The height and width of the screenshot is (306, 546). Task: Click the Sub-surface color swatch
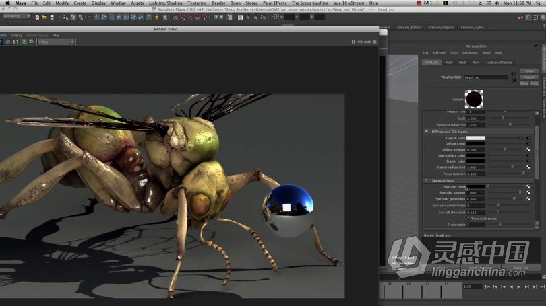pyautogui.click(x=476, y=155)
